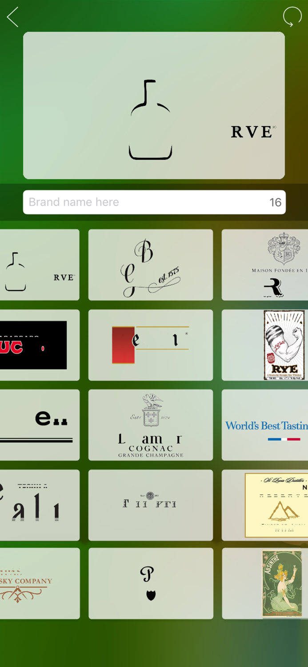Select the small round seal text template
The image size is (308, 667).
(x=151, y=505)
